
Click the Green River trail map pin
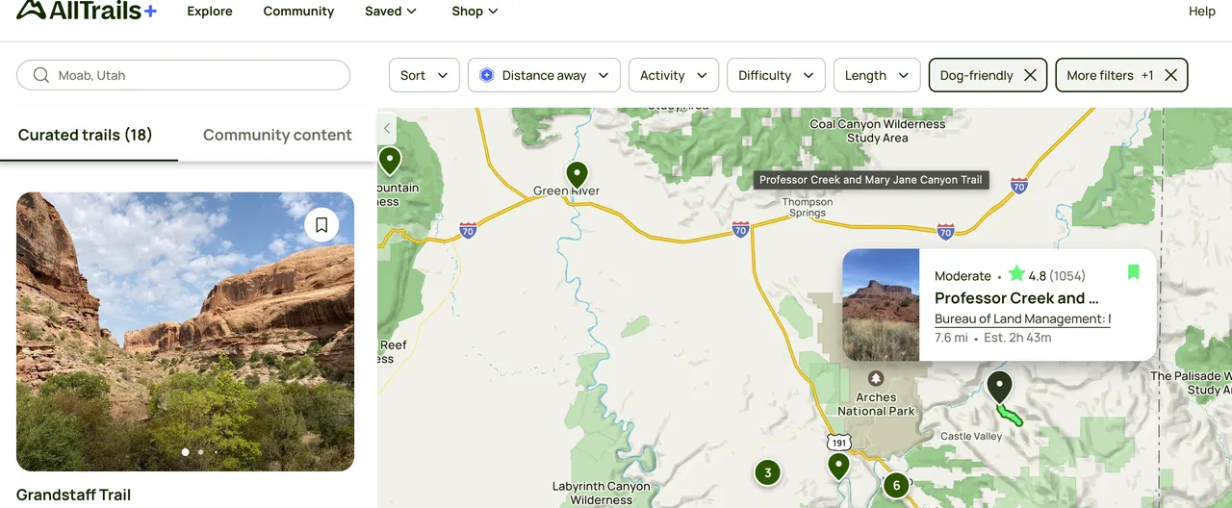pyautogui.click(x=577, y=174)
